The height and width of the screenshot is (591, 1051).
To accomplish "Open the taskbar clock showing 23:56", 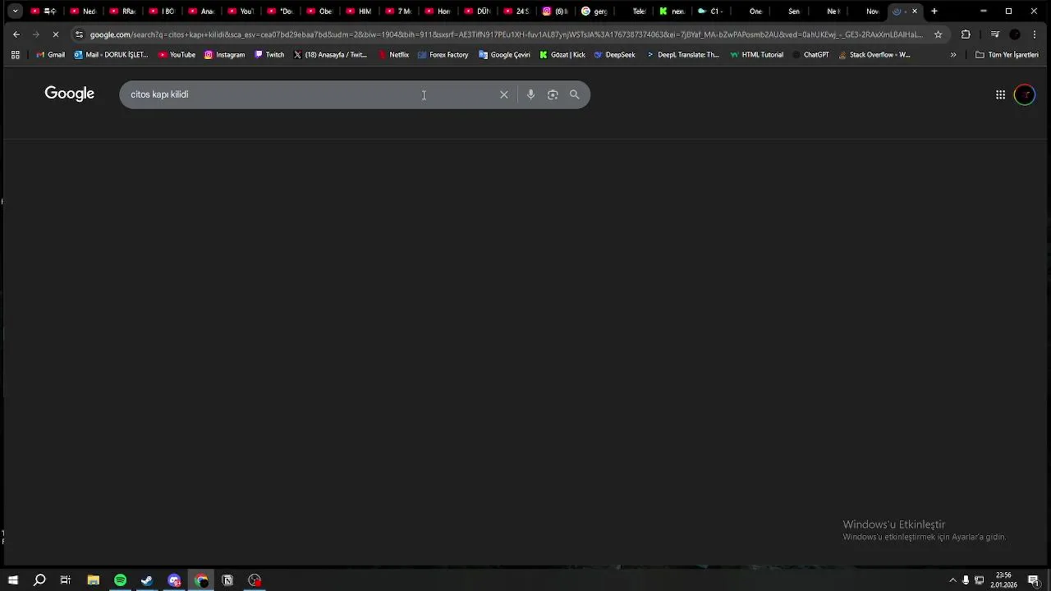I will (x=1003, y=580).
